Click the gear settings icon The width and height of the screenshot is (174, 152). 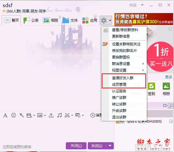[x=104, y=20]
